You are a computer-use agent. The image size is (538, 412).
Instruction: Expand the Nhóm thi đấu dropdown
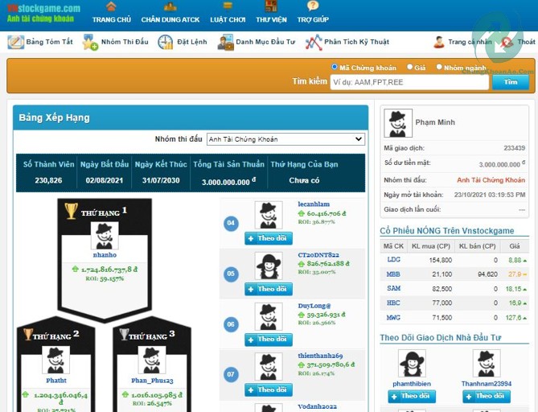pos(285,139)
